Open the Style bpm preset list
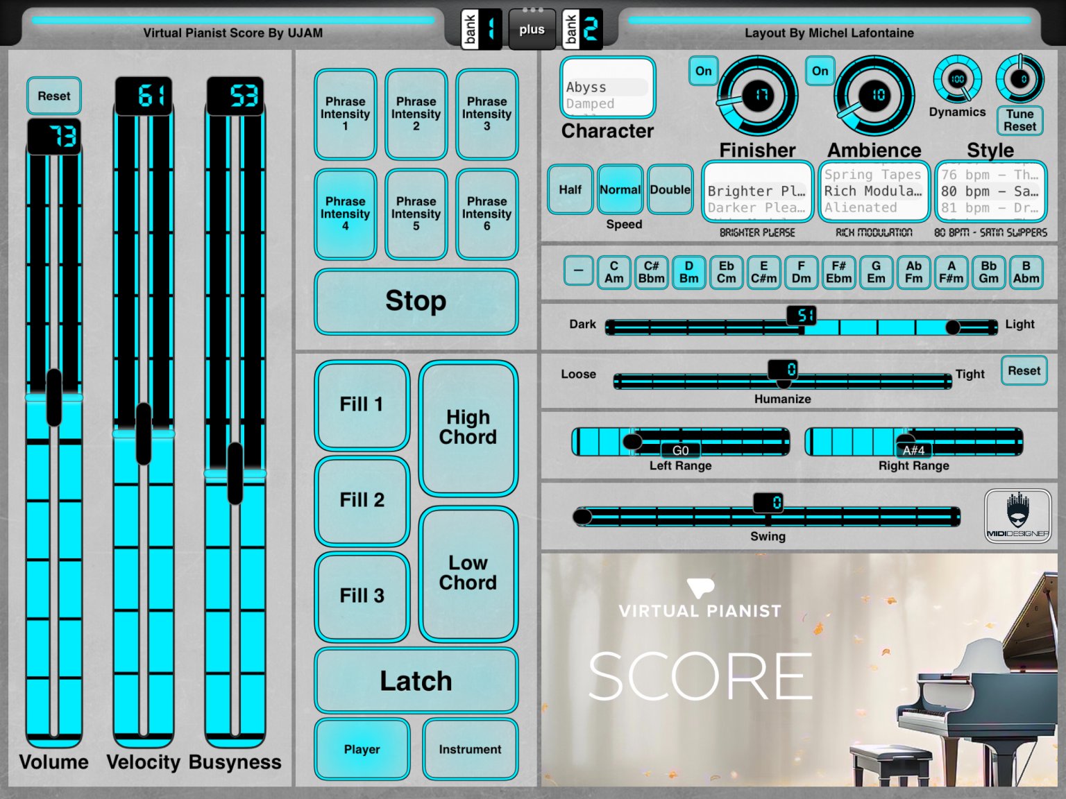1066x799 pixels. [x=991, y=191]
